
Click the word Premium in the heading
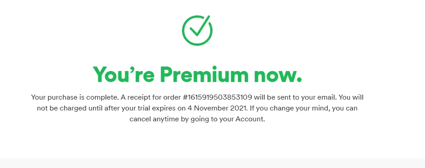point(204,74)
